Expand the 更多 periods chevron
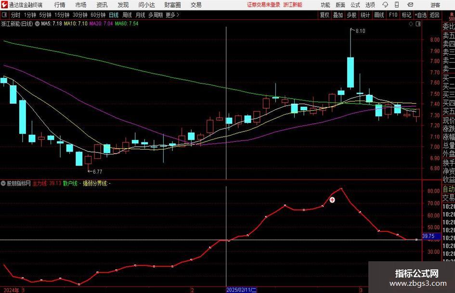This screenshot has height=293, width=455. 178,15
